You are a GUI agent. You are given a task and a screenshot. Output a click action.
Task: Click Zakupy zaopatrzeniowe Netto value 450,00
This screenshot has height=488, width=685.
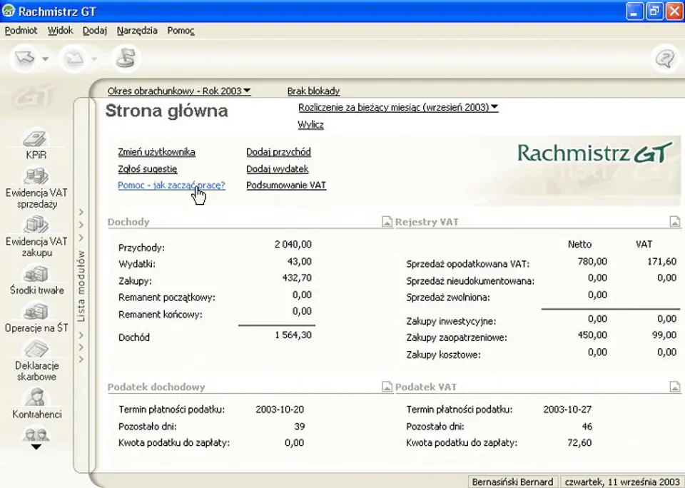coord(592,335)
